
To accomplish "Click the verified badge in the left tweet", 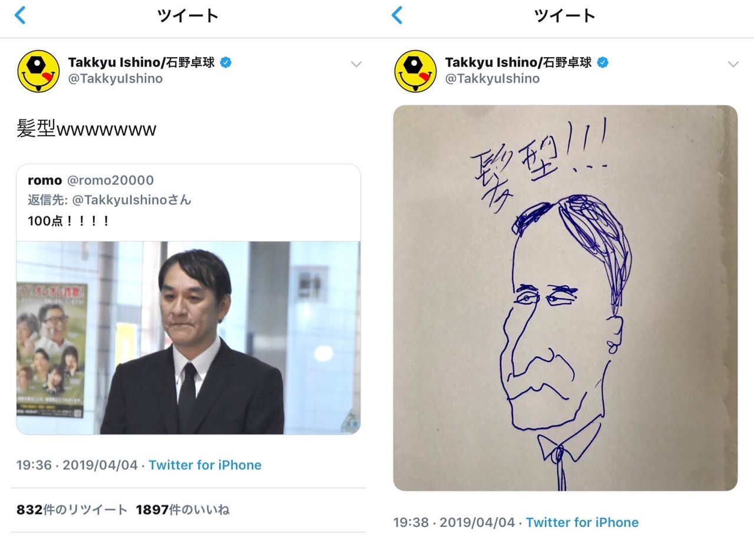I will [x=226, y=62].
